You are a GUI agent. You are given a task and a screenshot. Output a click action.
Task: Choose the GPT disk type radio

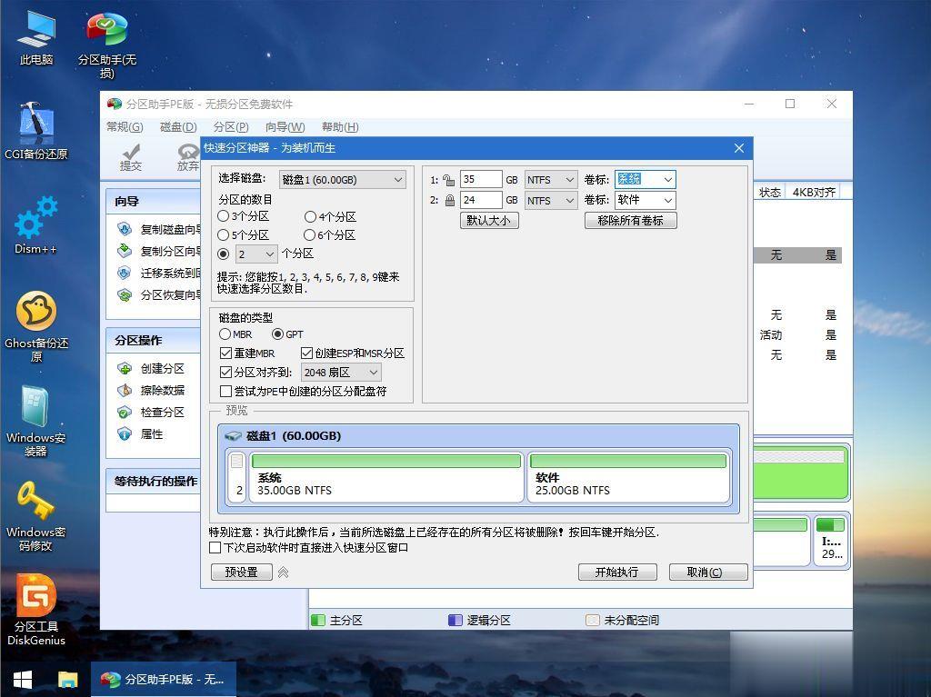[277, 334]
